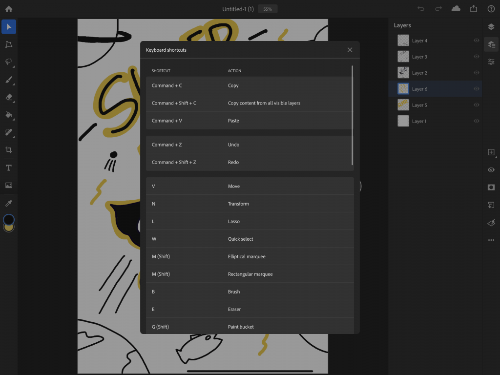Open the Place image tool

pyautogui.click(x=9, y=186)
